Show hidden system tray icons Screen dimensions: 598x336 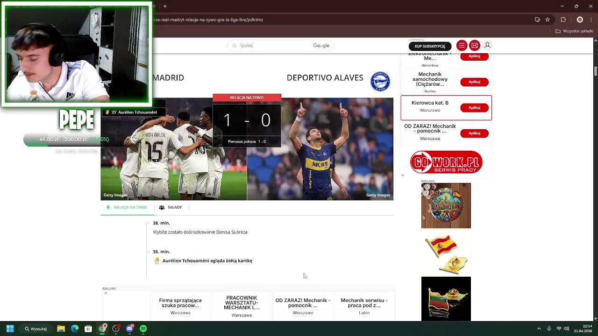[x=539, y=329]
